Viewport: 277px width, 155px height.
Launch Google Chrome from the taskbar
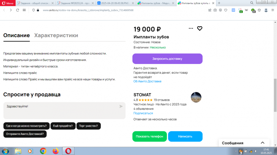[43, 151]
